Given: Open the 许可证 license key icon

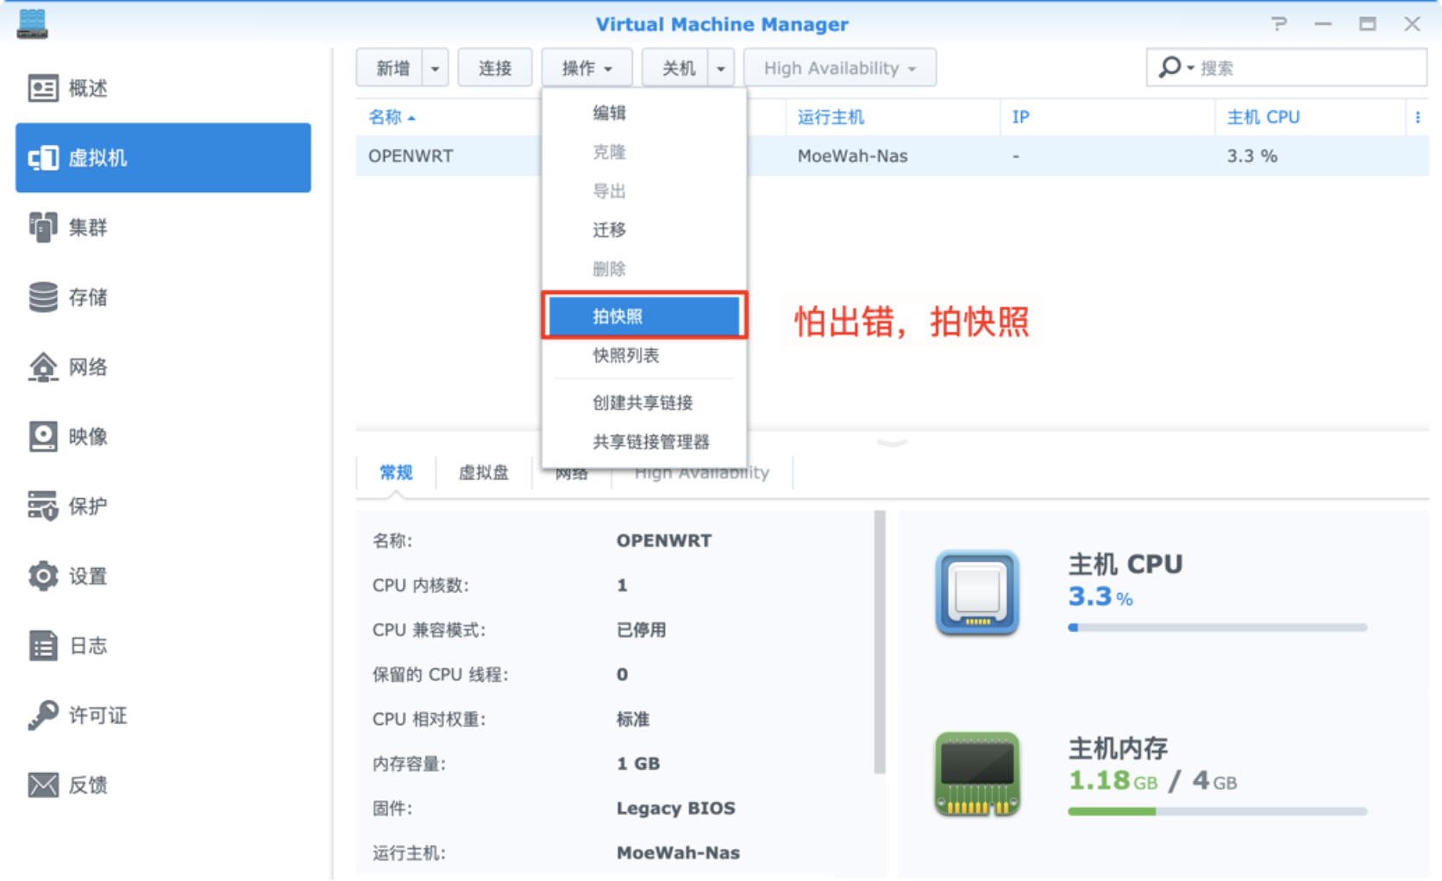Looking at the screenshot, I should (x=43, y=715).
